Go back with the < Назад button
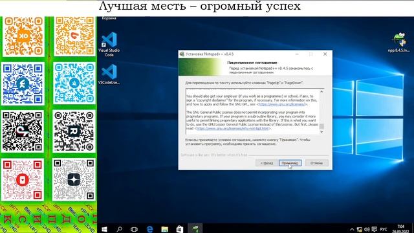414x233 pixels. coord(267,163)
